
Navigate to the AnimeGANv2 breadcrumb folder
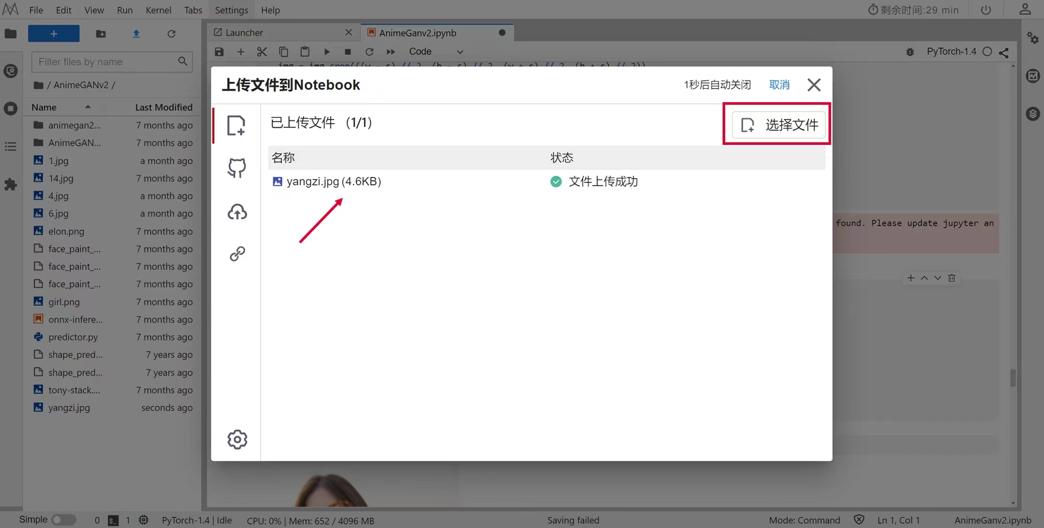click(x=81, y=84)
